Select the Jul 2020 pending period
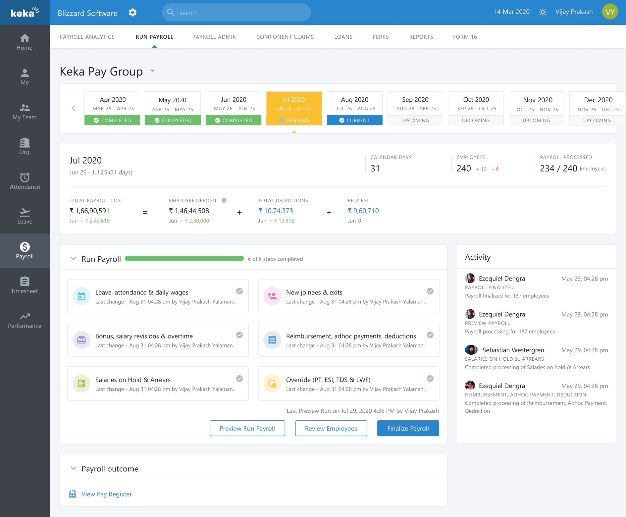 (x=294, y=108)
